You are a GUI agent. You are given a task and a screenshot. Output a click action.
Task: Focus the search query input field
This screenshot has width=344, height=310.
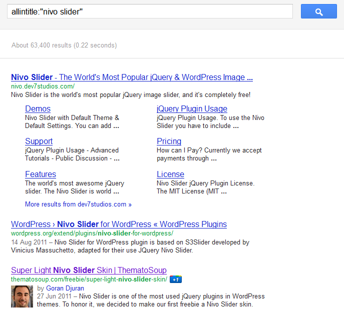pyautogui.click(x=150, y=11)
